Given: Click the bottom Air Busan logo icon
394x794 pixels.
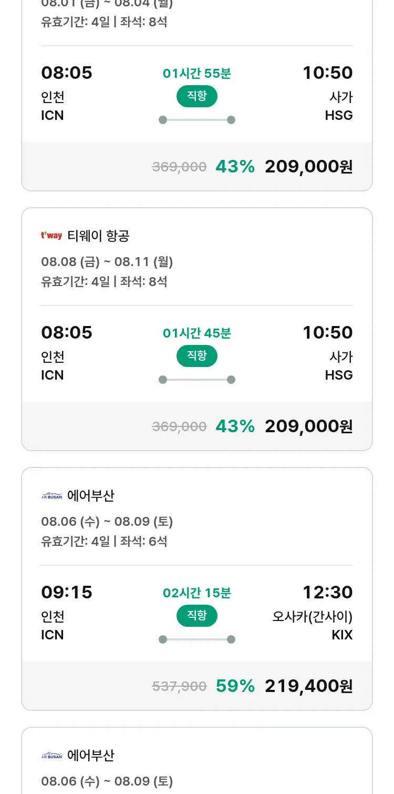Looking at the screenshot, I should 51,755.
